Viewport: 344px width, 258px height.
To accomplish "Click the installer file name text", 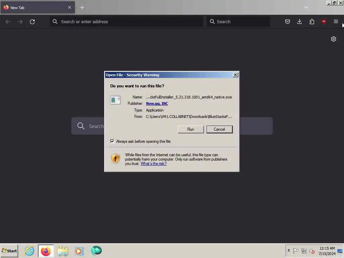I will point(189,97).
